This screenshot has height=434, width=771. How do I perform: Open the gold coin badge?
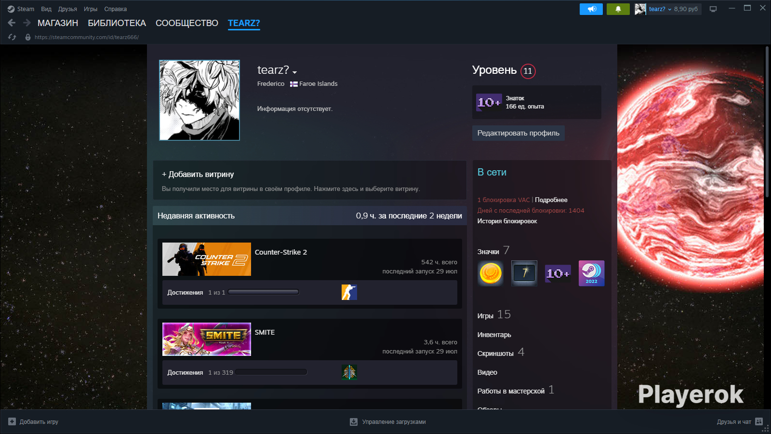[x=491, y=273]
